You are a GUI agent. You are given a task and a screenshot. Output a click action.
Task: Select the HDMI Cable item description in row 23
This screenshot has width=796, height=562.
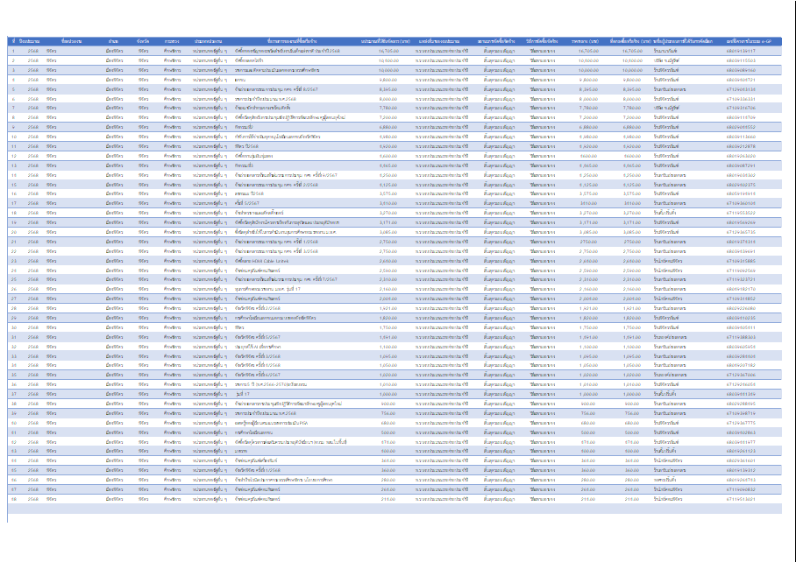pyautogui.click(x=261, y=261)
